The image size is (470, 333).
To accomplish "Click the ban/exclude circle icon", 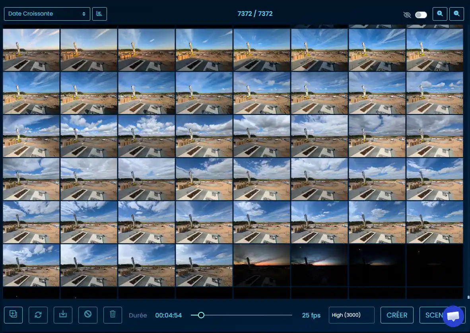I will pyautogui.click(x=88, y=315).
